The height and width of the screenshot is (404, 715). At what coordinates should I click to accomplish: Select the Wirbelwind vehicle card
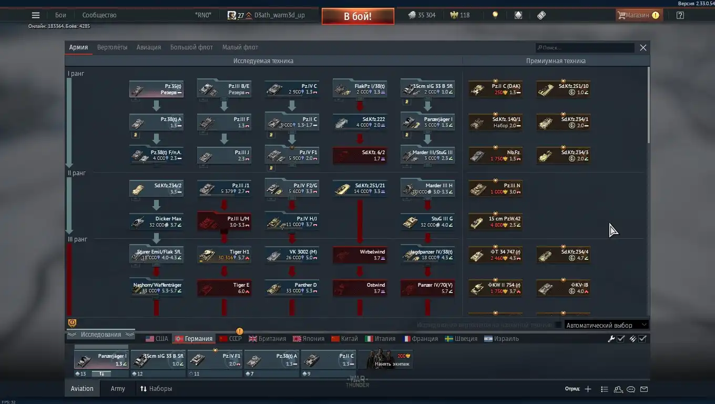(360, 255)
